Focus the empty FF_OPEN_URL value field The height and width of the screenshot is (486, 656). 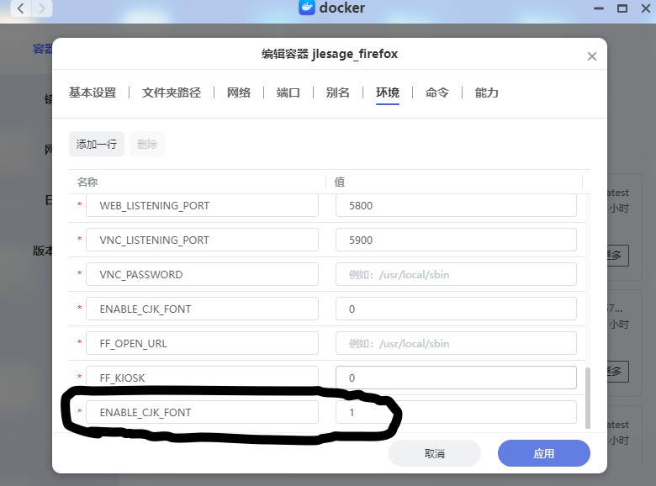click(x=456, y=343)
